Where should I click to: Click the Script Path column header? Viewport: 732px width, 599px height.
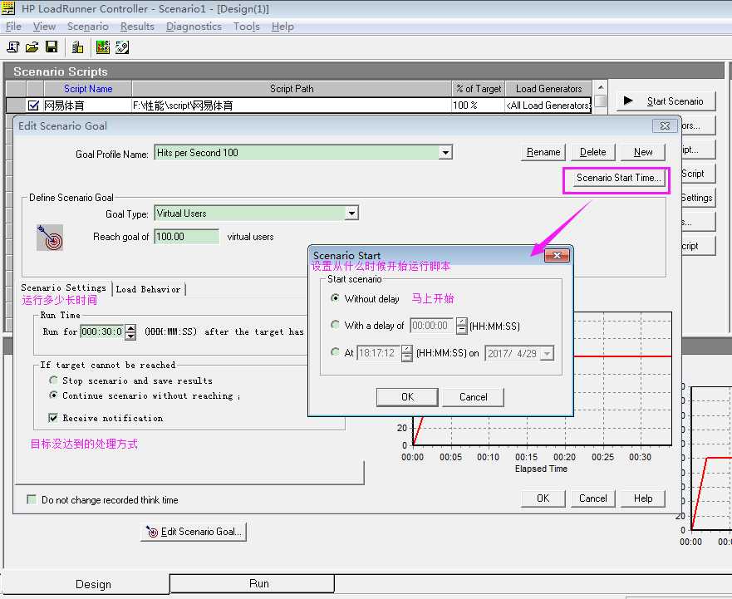(x=292, y=89)
